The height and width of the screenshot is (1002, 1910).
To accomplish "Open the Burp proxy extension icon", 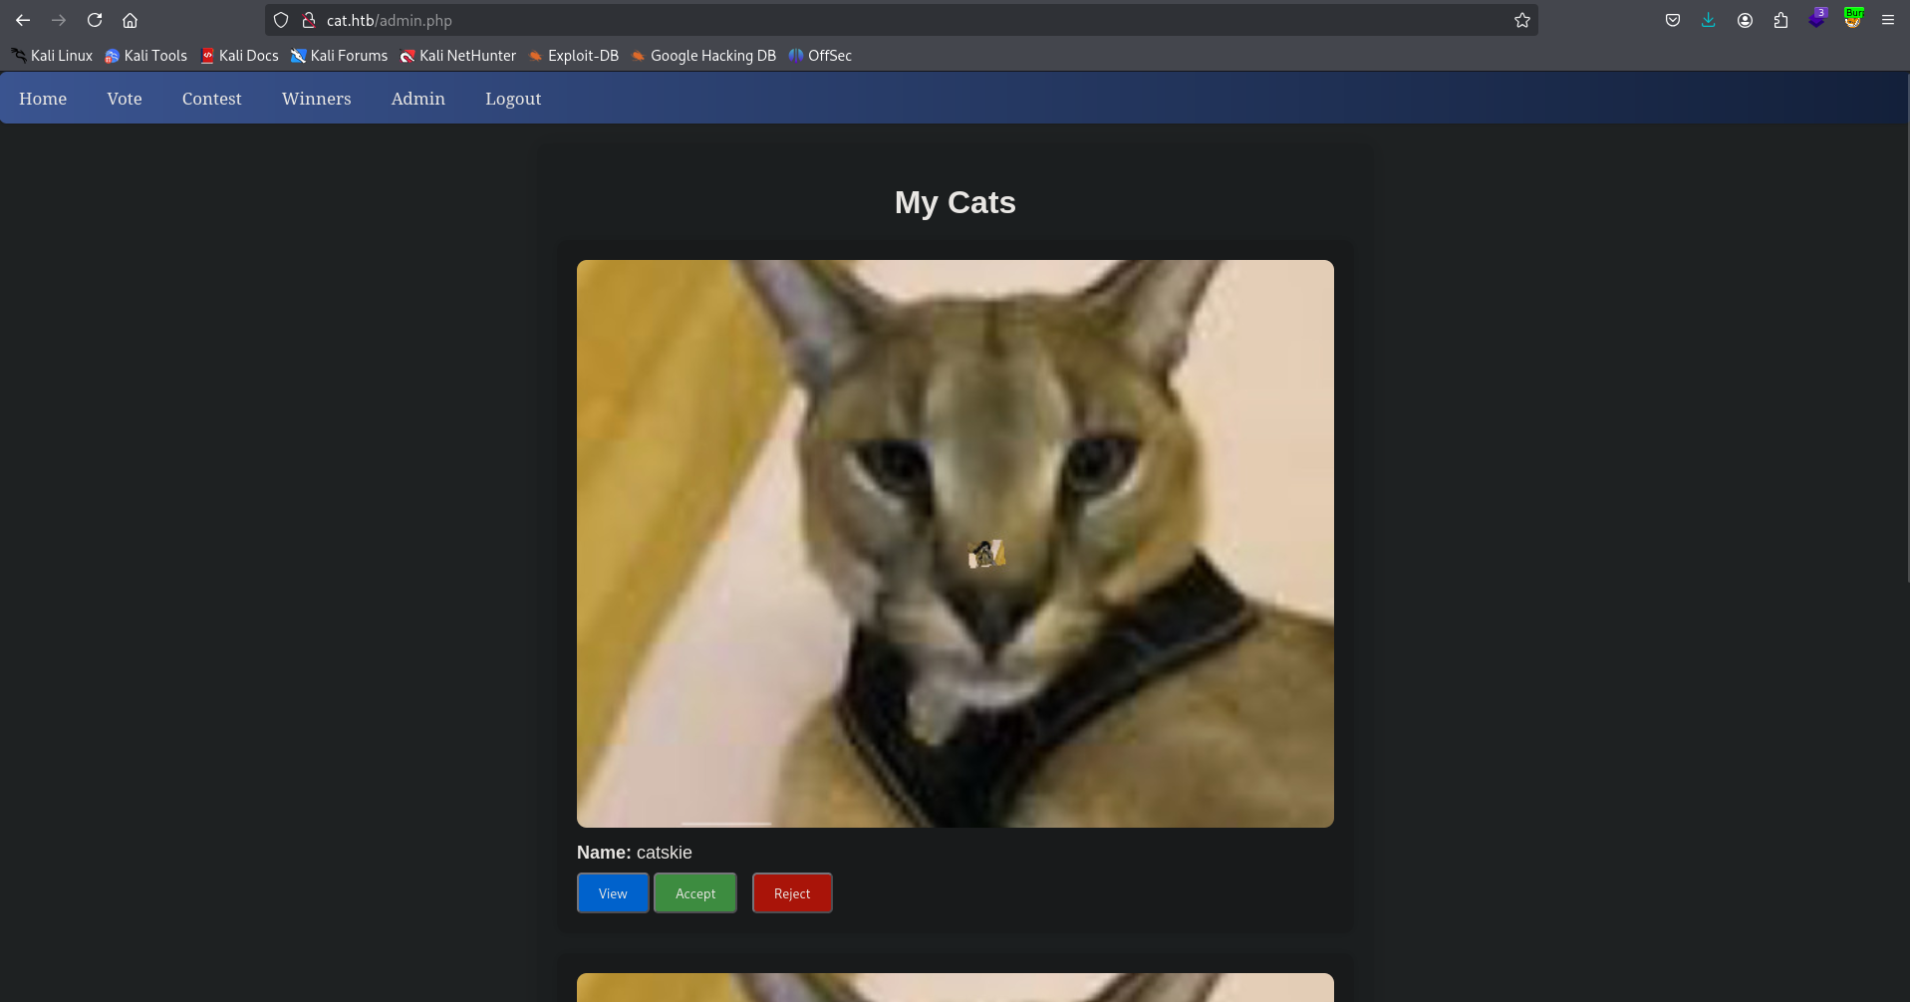I will pos(1853,18).
